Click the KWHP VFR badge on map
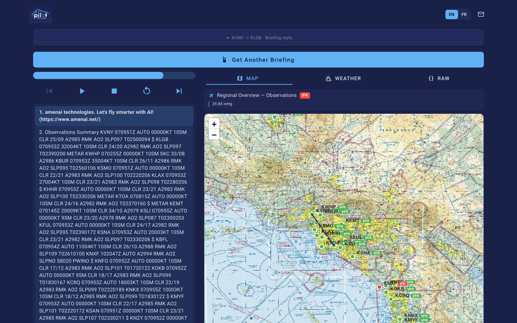 (342, 207)
